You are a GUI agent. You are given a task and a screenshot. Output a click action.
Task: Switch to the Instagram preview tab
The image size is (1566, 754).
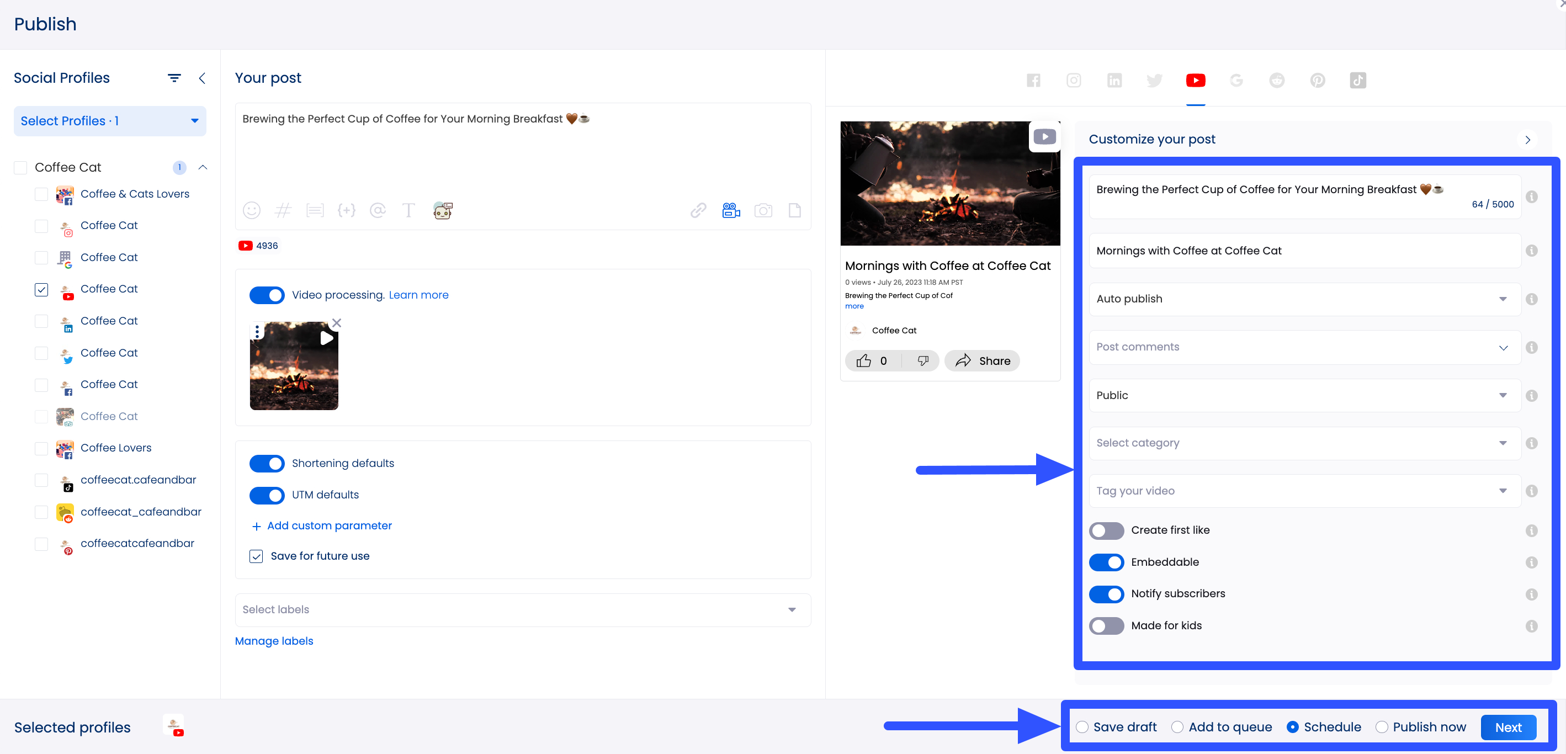pyautogui.click(x=1074, y=79)
